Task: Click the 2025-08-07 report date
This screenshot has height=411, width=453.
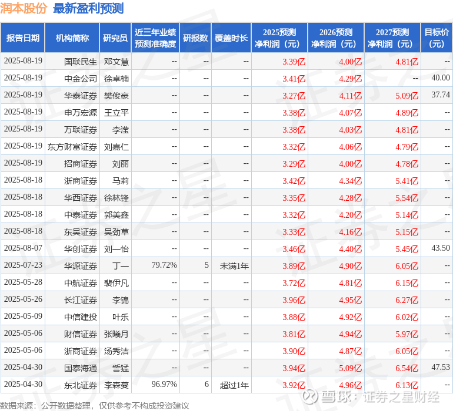Action: pos(23,248)
